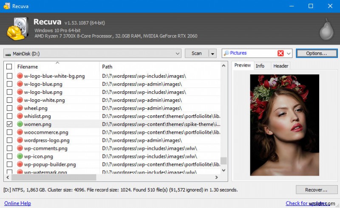Click the Recuva hard hat drive logo
Image resolution: width=340 pixels, height=208 pixels.
(18, 29)
